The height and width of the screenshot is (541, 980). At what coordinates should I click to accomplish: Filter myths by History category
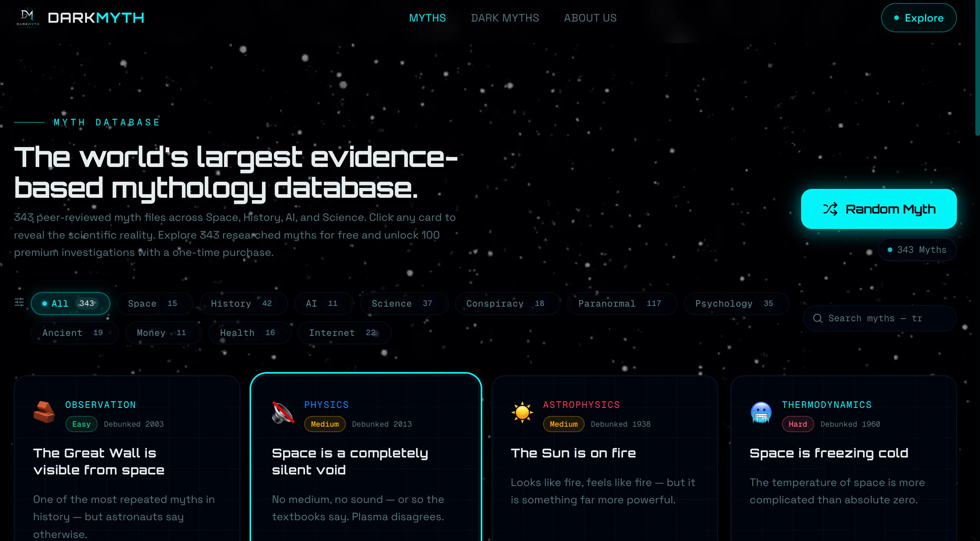tap(243, 304)
